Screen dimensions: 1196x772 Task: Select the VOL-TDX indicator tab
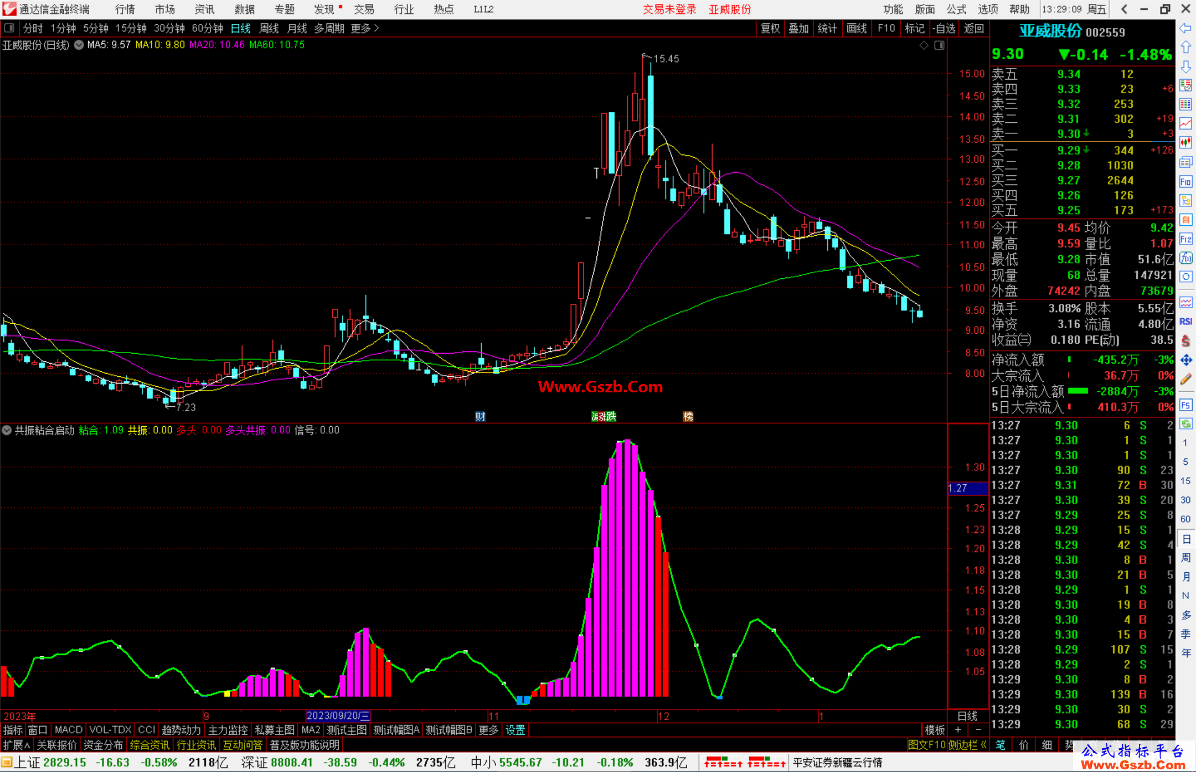(x=110, y=730)
